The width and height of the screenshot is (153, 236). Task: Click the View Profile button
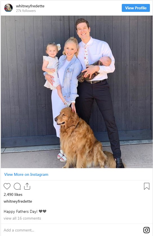[136, 8]
